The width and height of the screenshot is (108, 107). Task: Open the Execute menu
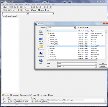pos(27,5)
